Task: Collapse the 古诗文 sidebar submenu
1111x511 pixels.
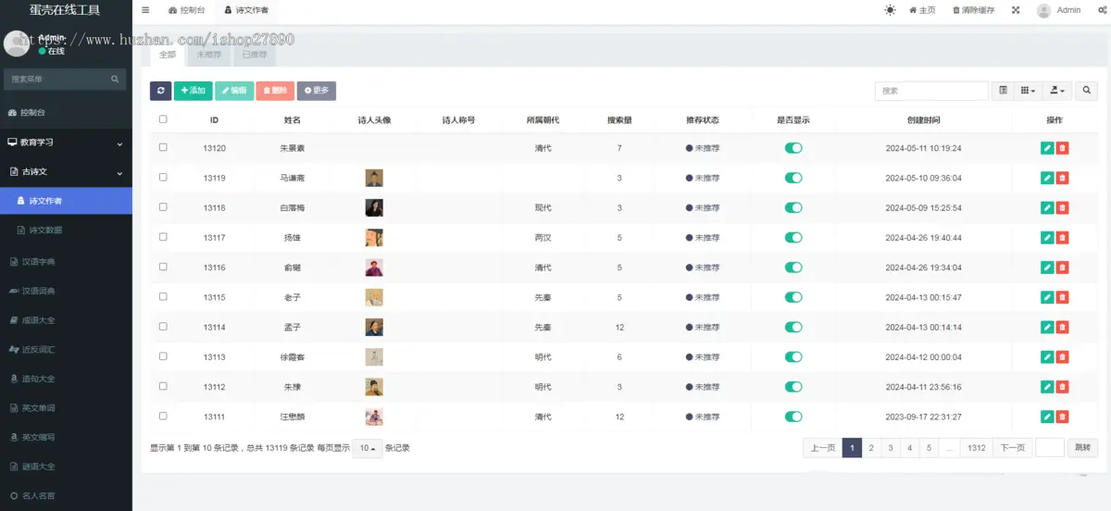Action: coord(66,172)
